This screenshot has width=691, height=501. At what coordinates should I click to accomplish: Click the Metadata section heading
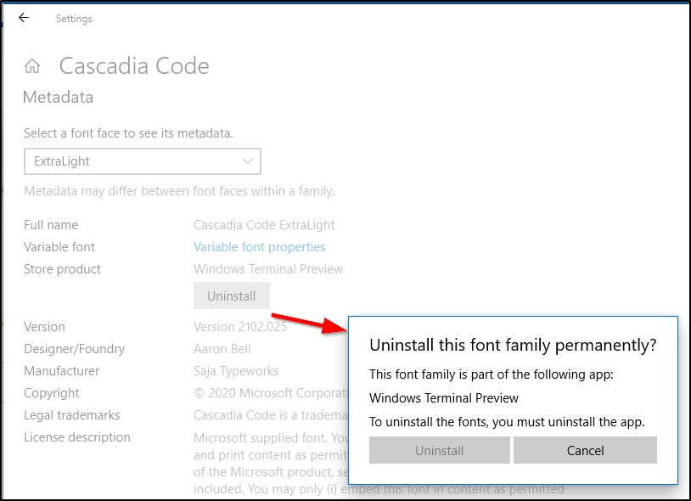click(58, 97)
